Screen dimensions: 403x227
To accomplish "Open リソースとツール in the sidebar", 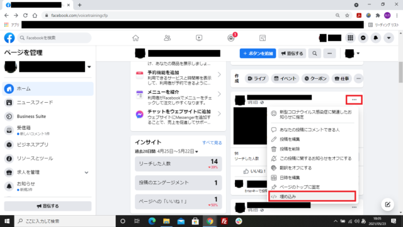I will pos(48,158).
